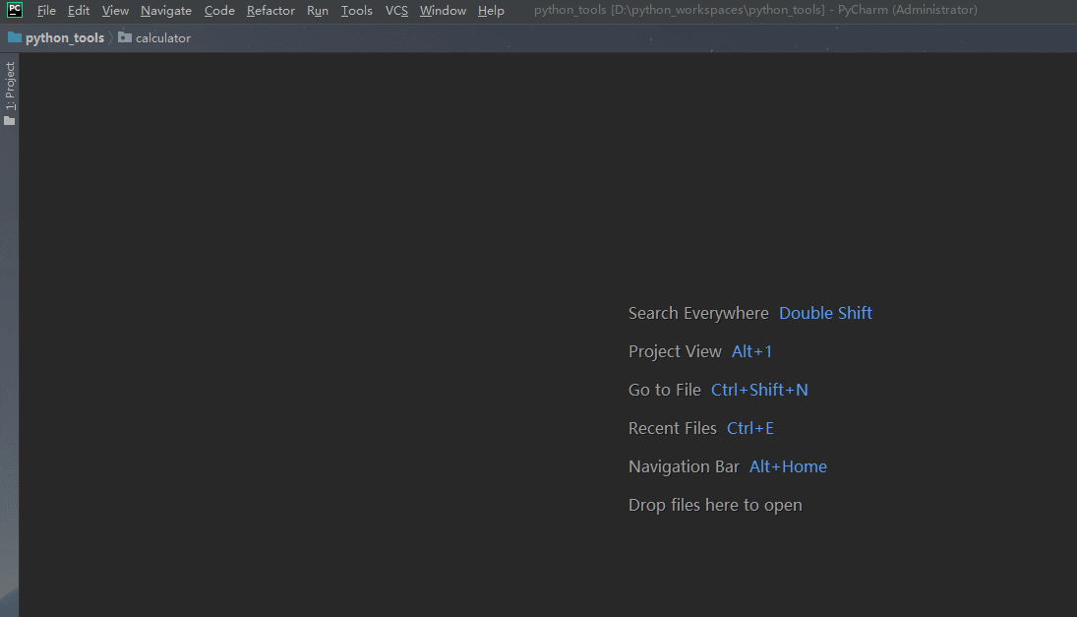Expand the 1: Project tool window tab
Image resolution: width=1077 pixels, height=617 pixels.
coord(10,86)
